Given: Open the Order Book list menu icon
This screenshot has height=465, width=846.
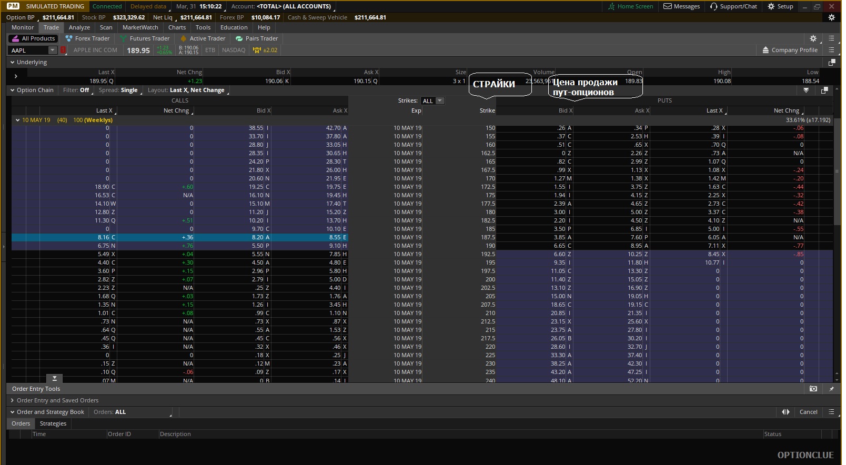Looking at the screenshot, I should [x=831, y=412].
